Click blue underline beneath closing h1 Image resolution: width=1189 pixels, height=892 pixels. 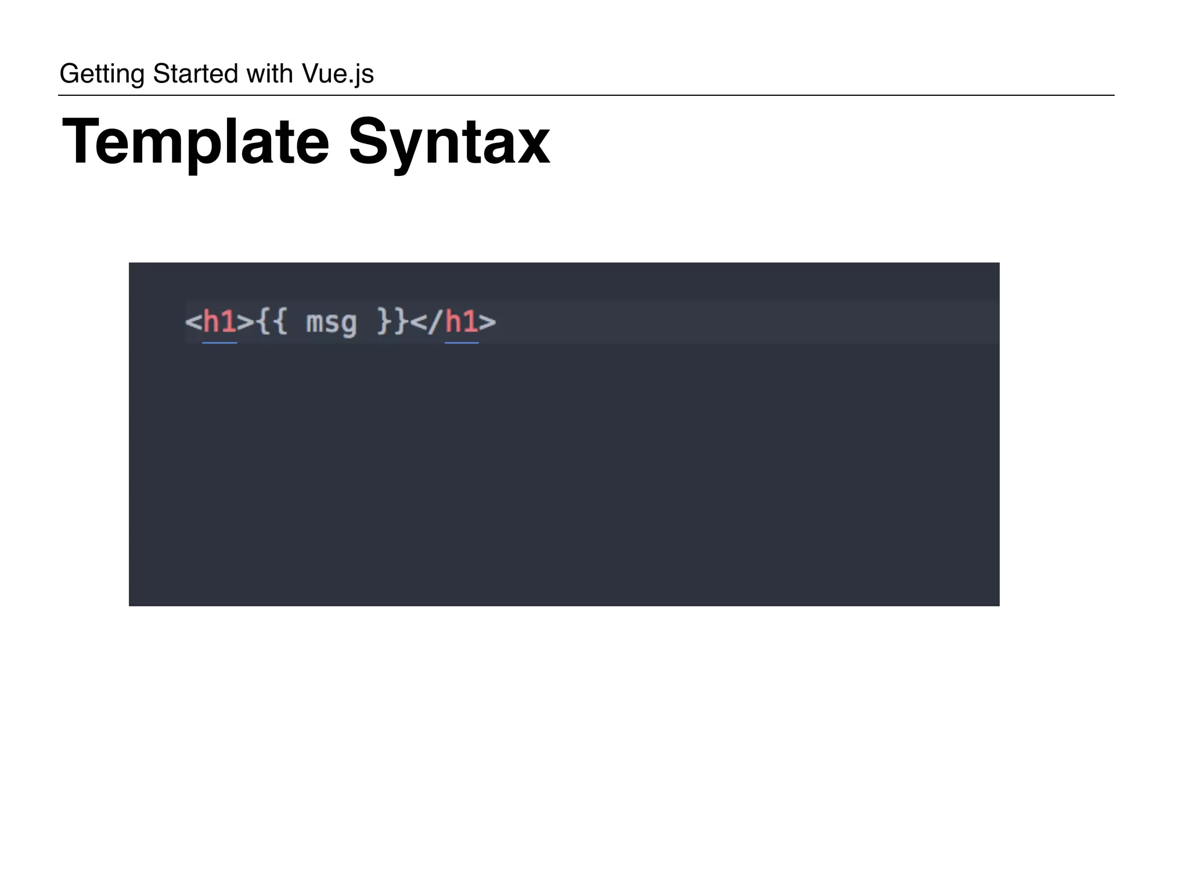(x=462, y=343)
